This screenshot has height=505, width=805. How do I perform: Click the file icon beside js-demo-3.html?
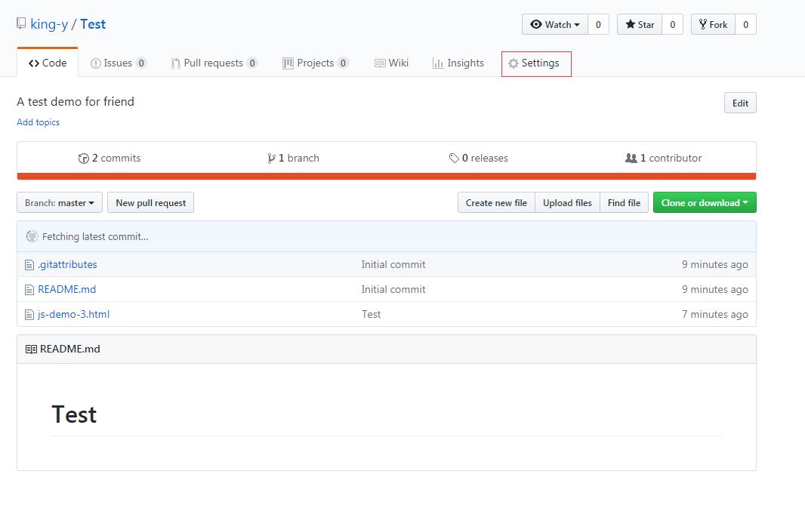(x=29, y=315)
